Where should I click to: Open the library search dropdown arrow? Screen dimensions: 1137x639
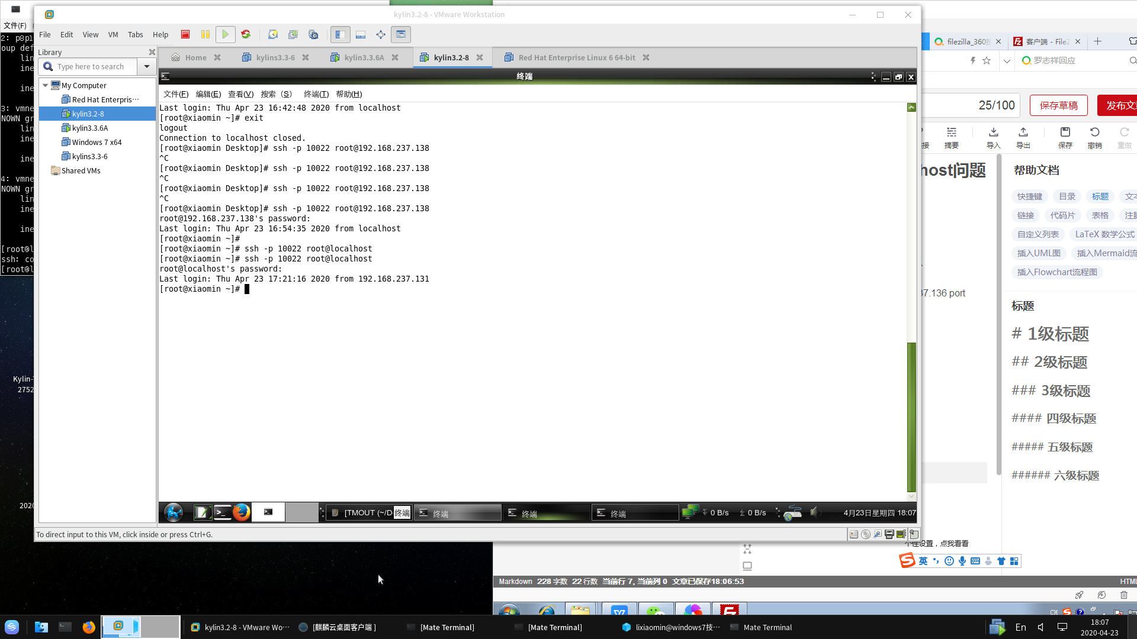tap(146, 66)
